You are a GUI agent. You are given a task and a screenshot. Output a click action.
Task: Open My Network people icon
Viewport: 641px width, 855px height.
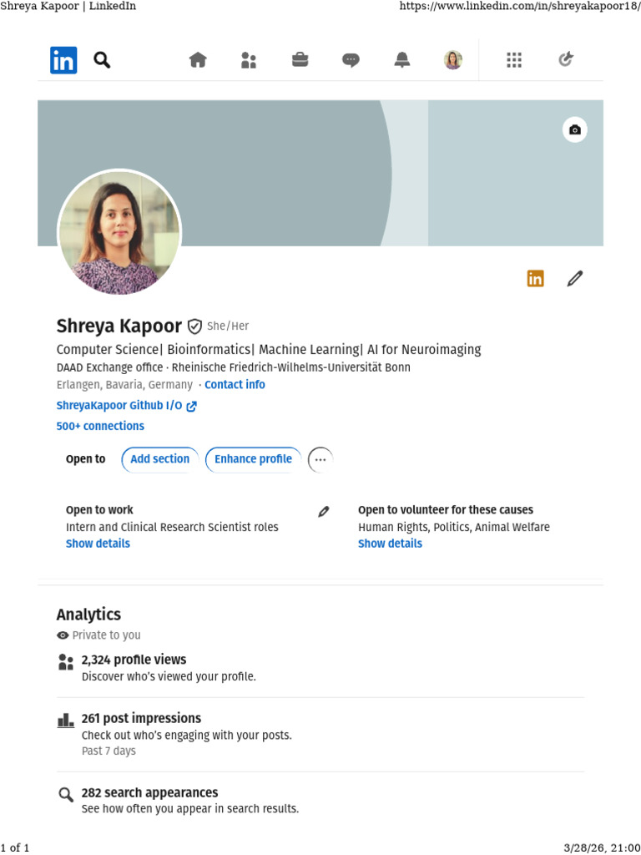click(249, 60)
